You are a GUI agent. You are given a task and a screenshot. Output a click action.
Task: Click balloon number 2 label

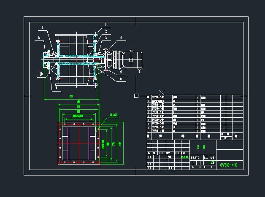106,31
